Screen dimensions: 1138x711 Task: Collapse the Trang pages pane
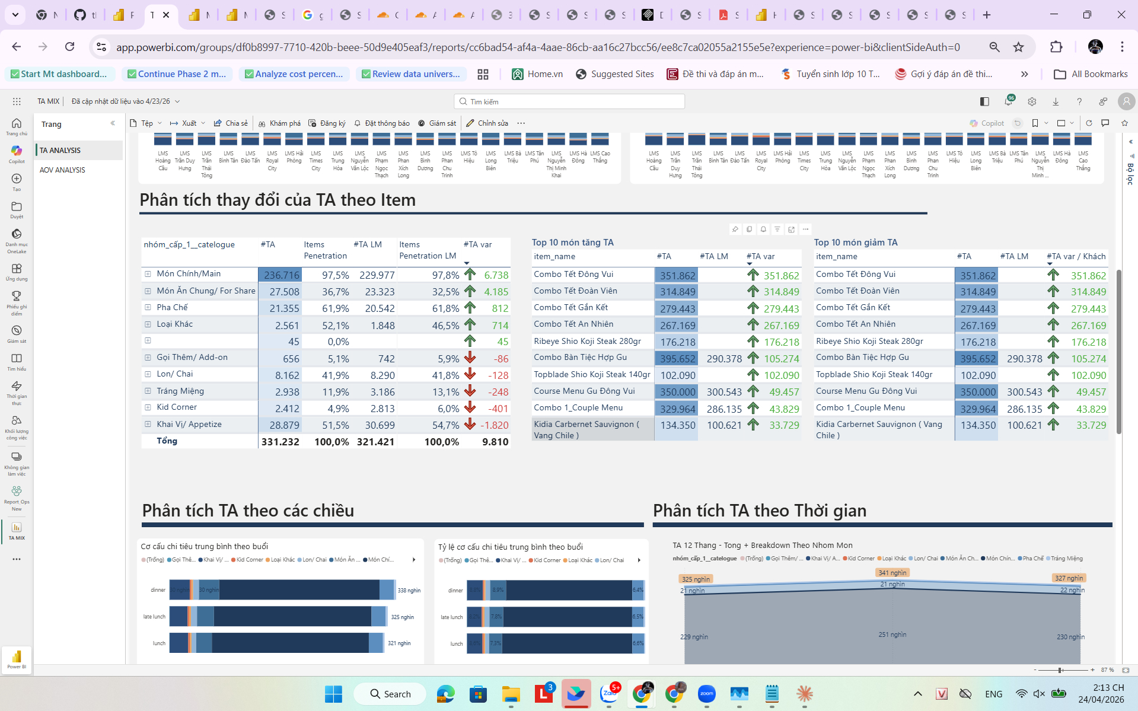pos(113,123)
